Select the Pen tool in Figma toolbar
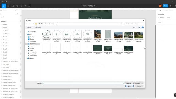The image size is (176, 99). coord(17,6)
